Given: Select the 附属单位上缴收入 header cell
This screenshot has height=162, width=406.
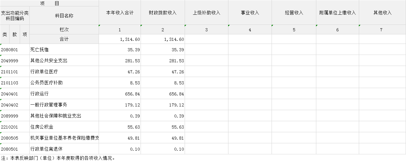Looking at the screenshot, I should point(337,13).
